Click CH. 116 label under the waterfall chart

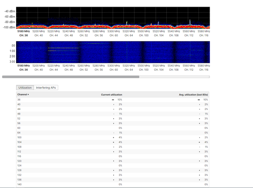click(204, 70)
